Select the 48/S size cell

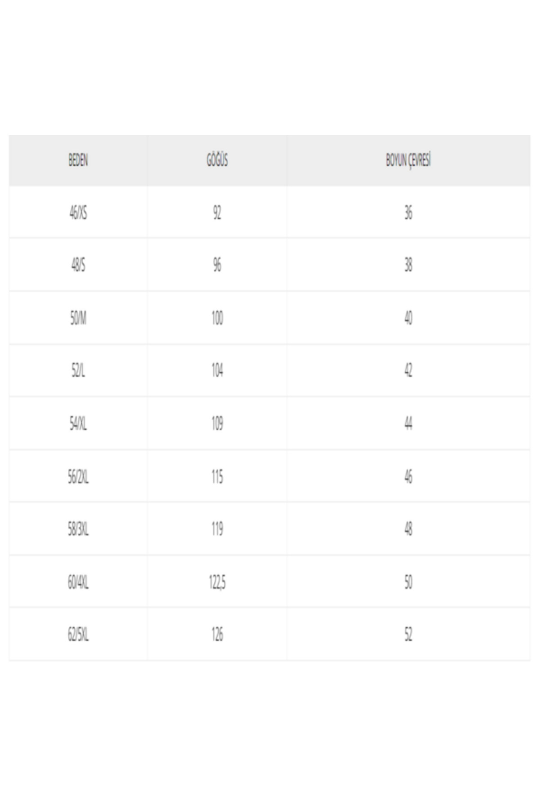pos(78,265)
